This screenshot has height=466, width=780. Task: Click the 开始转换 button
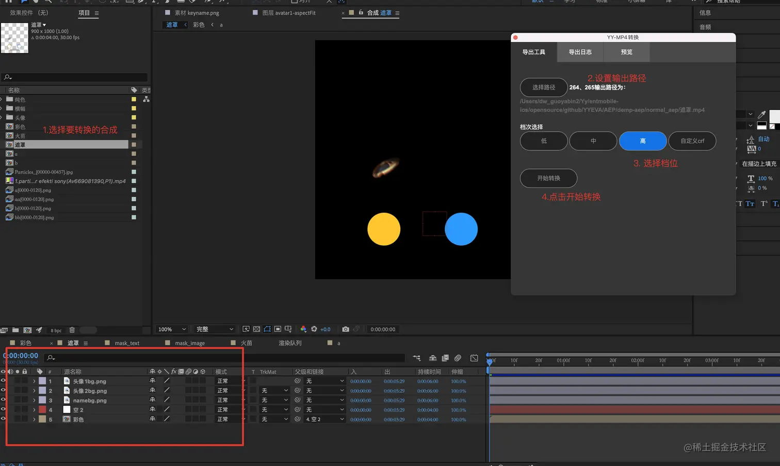tap(548, 178)
